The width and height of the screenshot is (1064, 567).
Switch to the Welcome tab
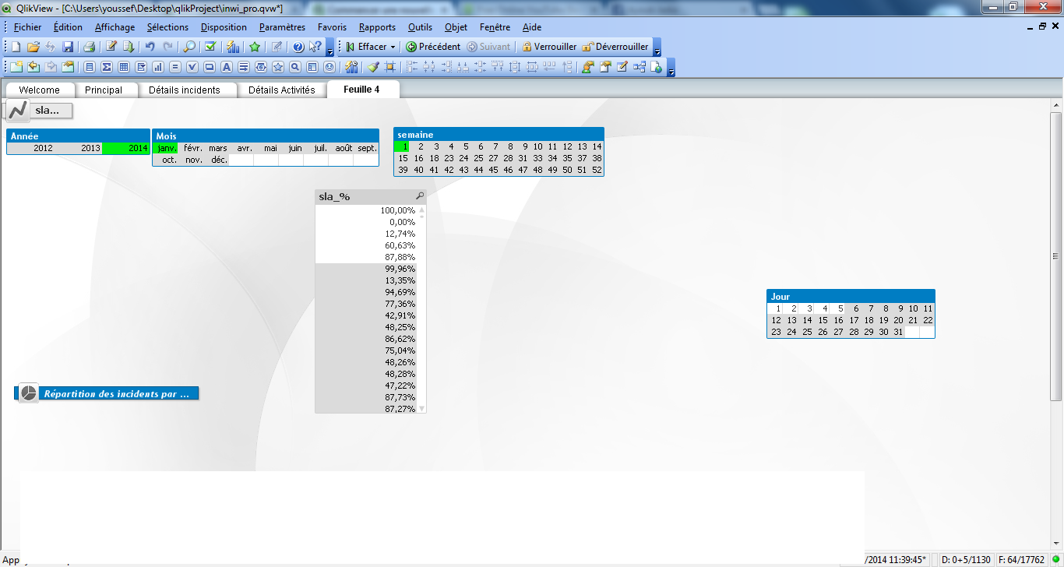[39, 90]
